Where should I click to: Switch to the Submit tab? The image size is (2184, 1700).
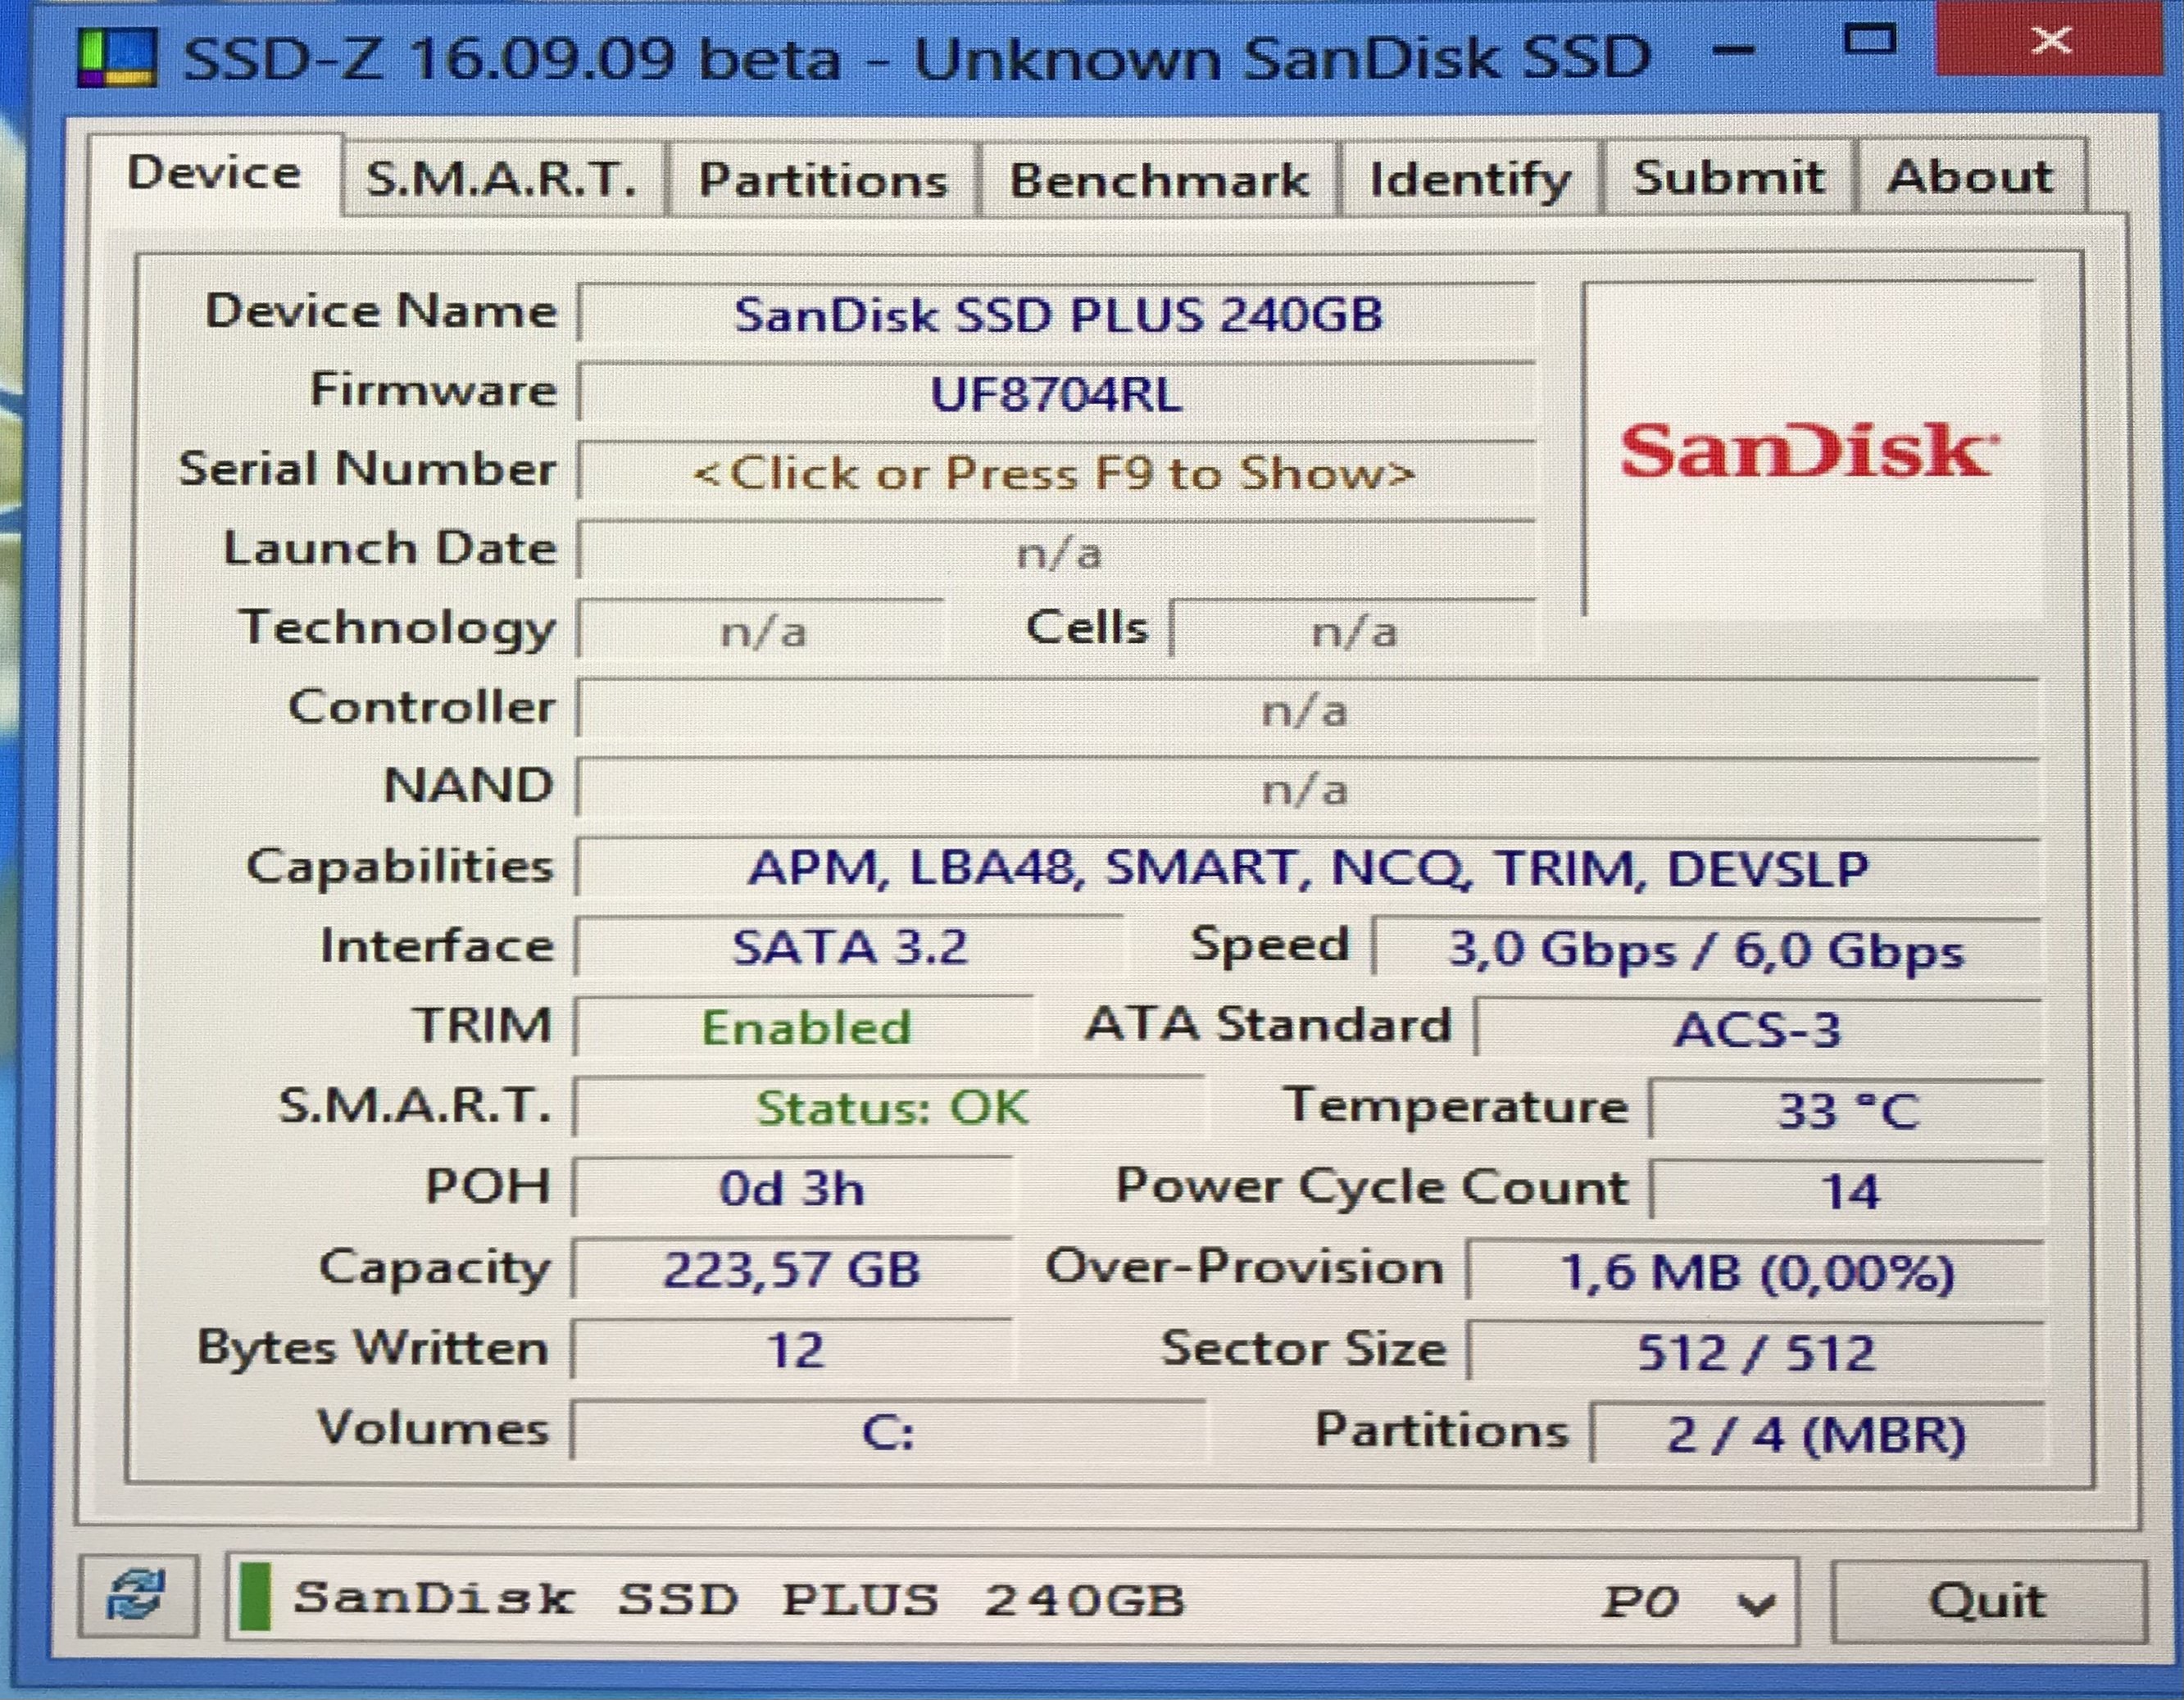(1728, 178)
